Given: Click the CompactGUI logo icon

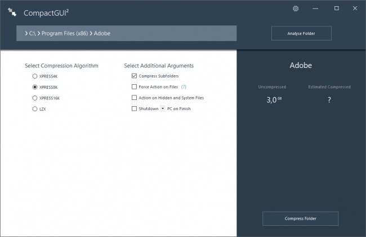Looking at the screenshot, I should [12, 12].
